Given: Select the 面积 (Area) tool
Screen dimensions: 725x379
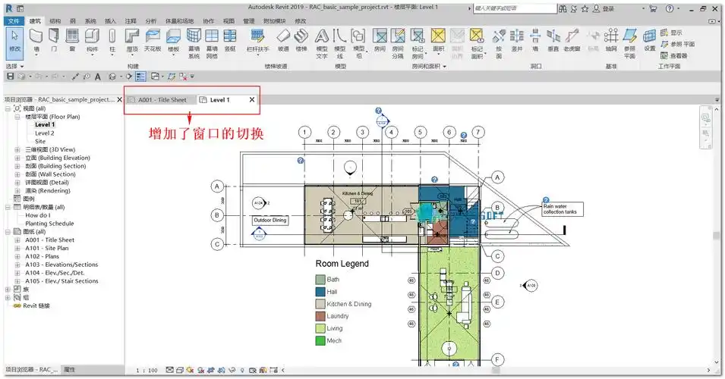Looking at the screenshot, I should 438,42.
